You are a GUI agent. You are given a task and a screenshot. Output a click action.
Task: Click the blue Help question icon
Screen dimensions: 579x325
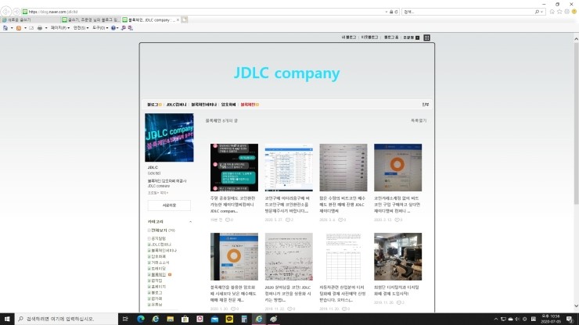point(113,27)
